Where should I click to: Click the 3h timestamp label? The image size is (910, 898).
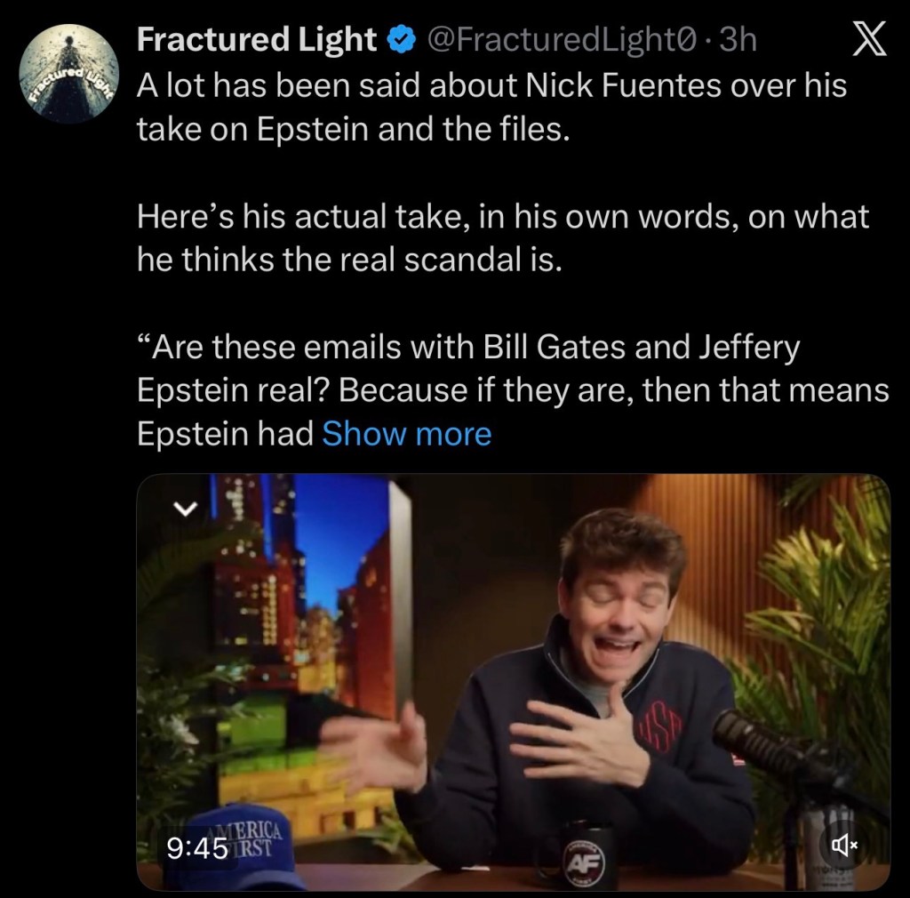(739, 38)
